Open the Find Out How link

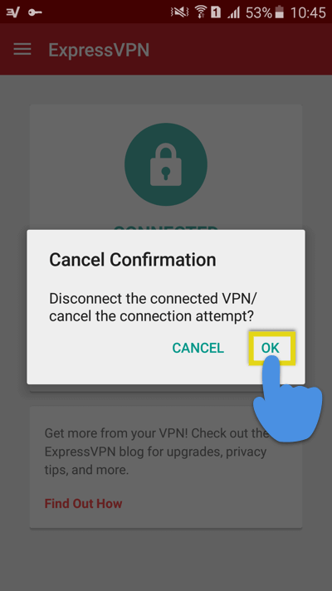83,504
